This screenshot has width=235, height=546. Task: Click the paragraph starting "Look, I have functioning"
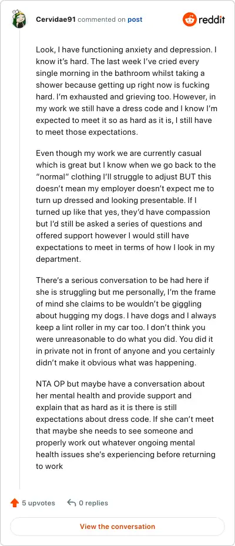[x=126, y=91]
